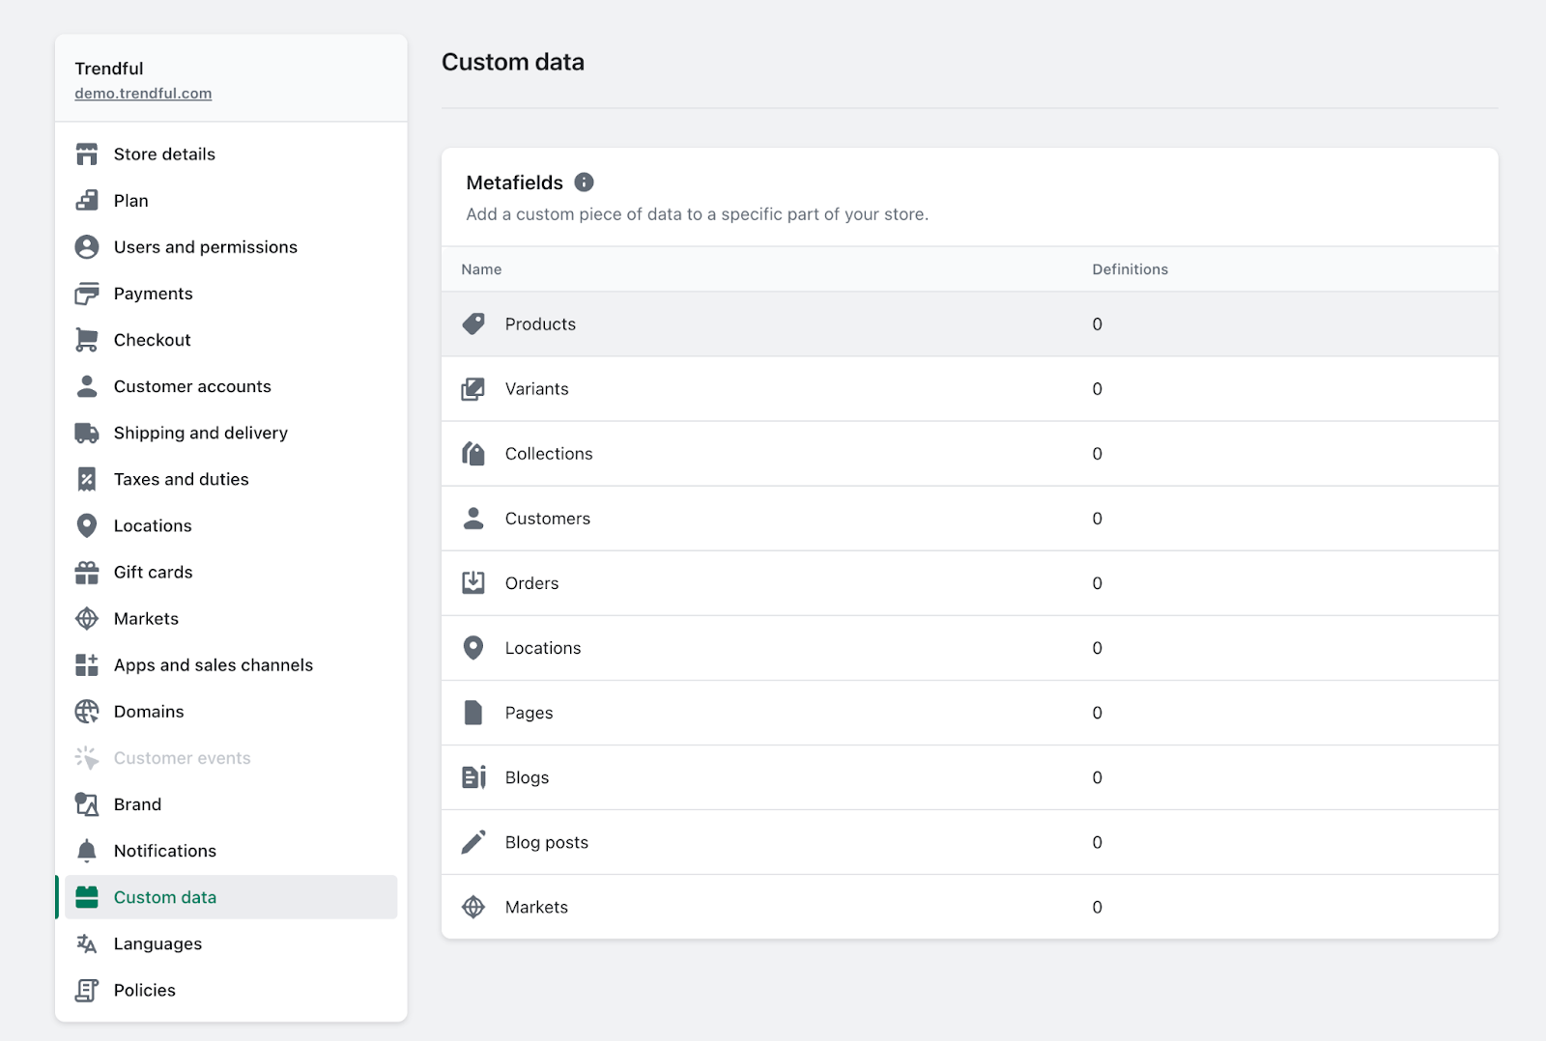Click the sidebar Markets globe icon
1546x1041 pixels.
click(x=87, y=619)
